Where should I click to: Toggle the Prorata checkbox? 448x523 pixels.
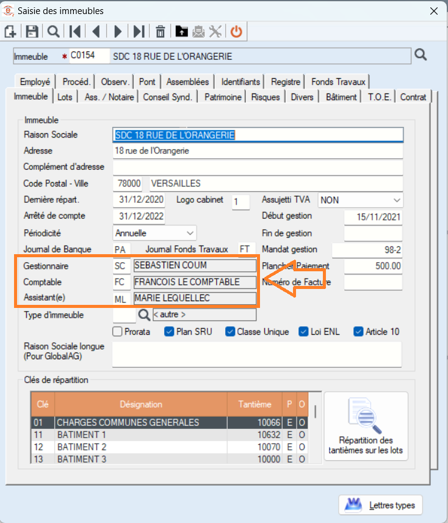117,332
